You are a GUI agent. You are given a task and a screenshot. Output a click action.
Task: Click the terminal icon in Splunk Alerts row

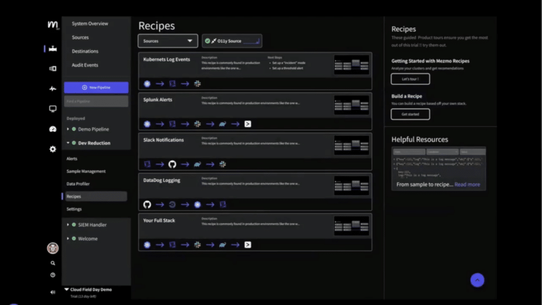click(248, 124)
